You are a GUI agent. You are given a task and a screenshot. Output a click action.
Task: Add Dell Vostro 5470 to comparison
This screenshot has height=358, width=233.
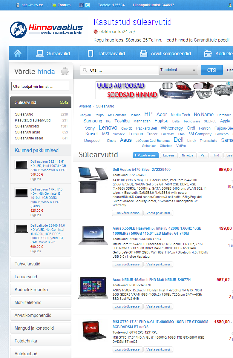127,213
